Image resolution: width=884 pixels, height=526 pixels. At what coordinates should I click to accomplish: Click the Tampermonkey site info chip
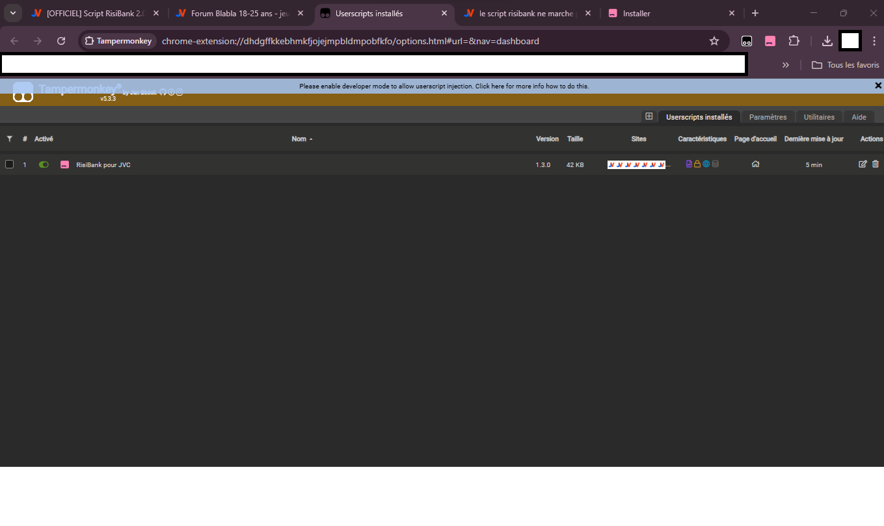118,41
